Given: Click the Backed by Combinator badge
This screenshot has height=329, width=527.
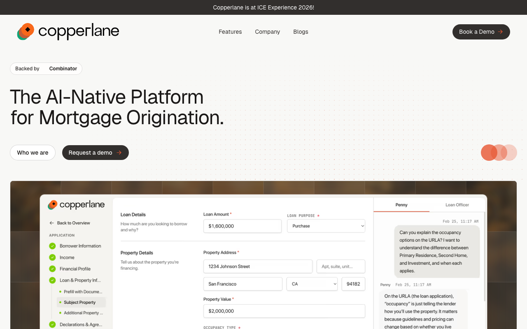Looking at the screenshot, I should [x=46, y=69].
